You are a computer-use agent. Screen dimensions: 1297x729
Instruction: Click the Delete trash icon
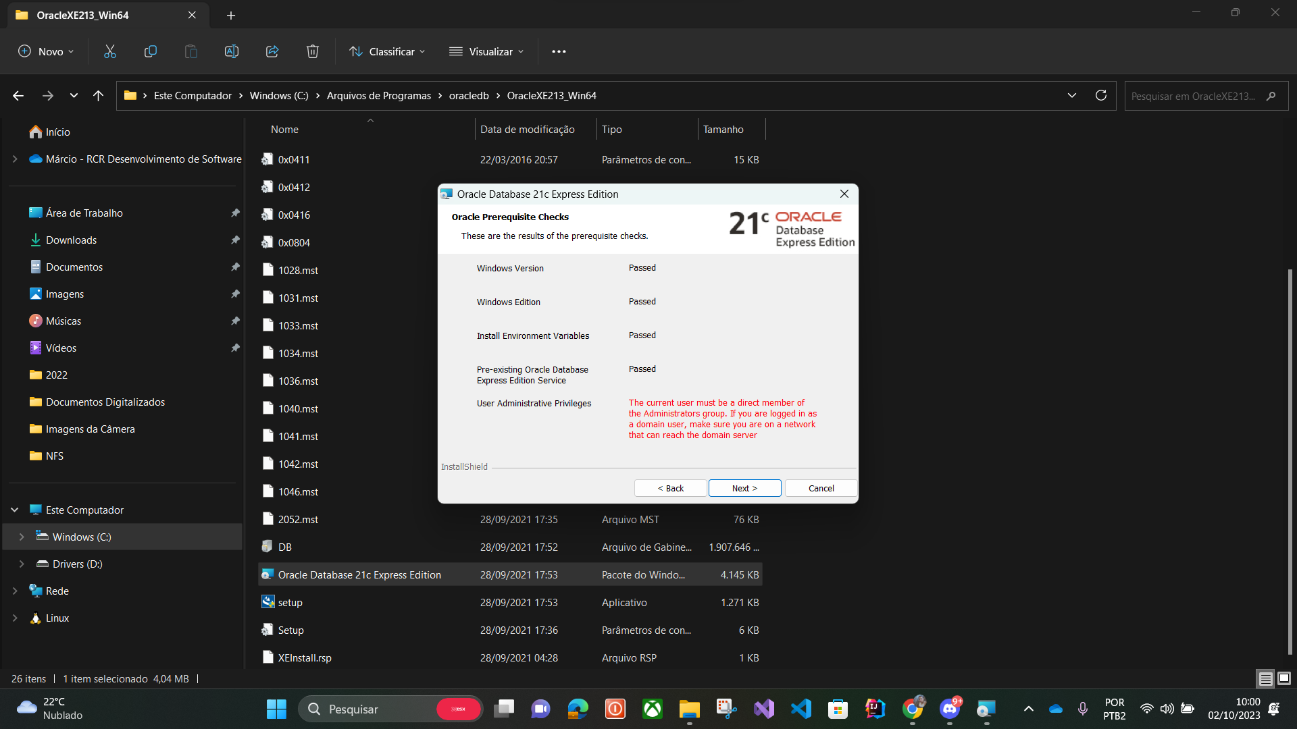(313, 51)
